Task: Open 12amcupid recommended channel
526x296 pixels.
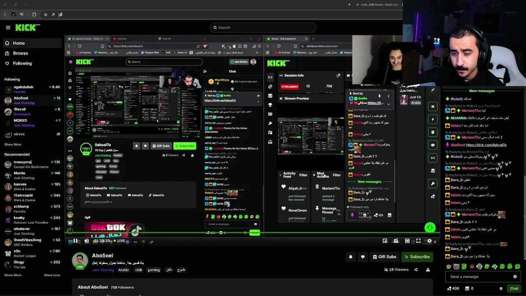Action: (x=32, y=198)
